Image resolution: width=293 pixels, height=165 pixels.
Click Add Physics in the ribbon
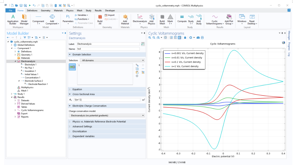click(x=151, y=20)
